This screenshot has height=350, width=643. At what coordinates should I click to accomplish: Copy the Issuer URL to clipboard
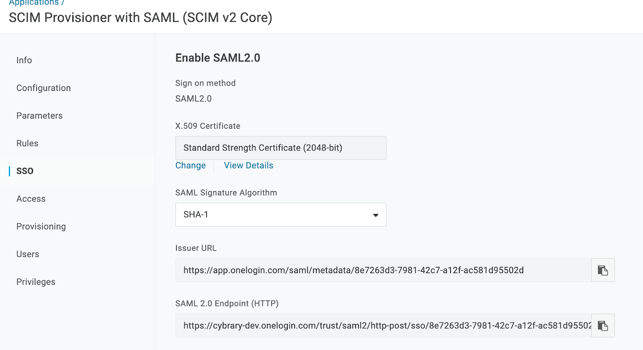(x=603, y=270)
